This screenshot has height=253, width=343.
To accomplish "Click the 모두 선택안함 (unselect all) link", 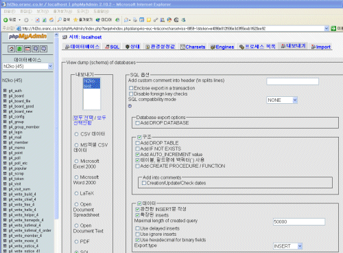I will [89, 120].
